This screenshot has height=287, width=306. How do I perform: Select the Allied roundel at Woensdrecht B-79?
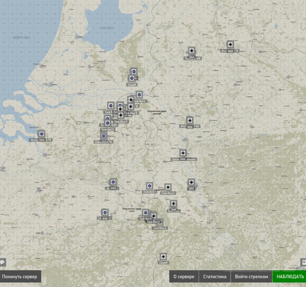41,134
